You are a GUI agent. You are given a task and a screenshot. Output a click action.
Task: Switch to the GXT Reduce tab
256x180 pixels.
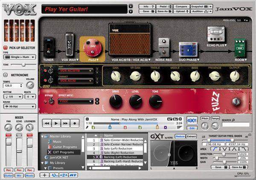coord(180,136)
